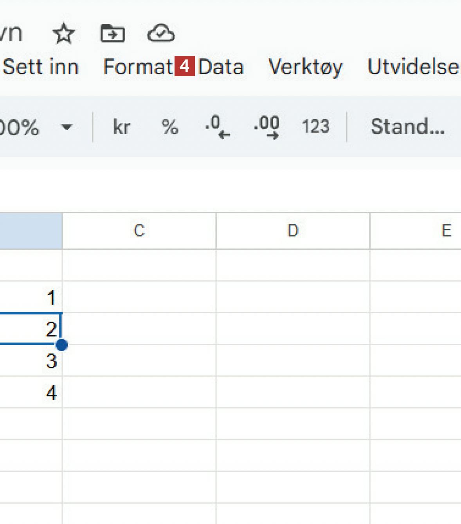Open more number formats (123)
The image size is (461, 524).
315,127
